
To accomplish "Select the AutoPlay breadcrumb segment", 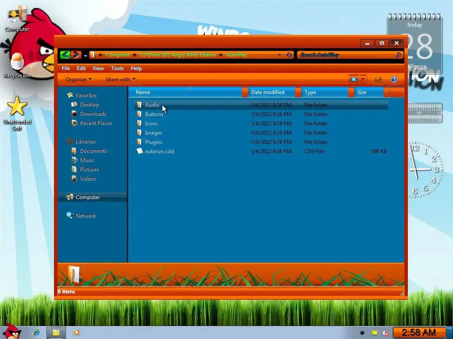I will [236, 54].
